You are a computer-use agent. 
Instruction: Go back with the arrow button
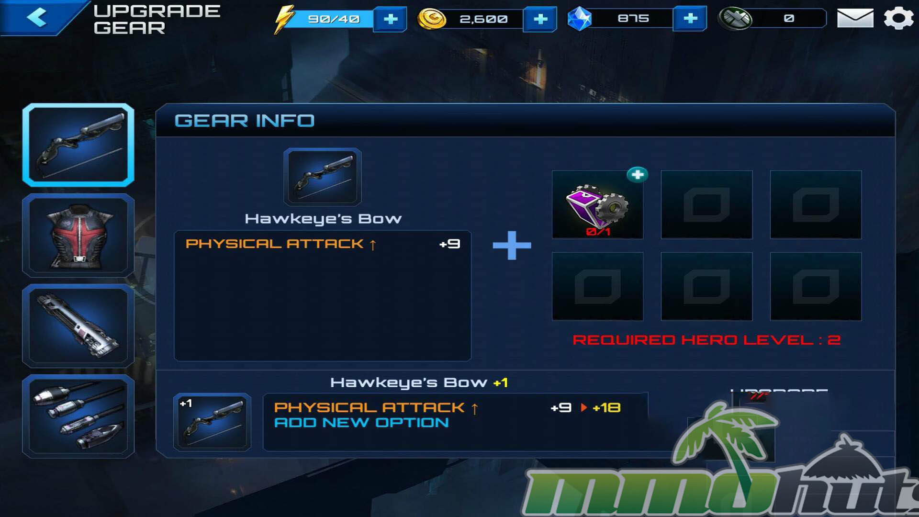(36, 18)
